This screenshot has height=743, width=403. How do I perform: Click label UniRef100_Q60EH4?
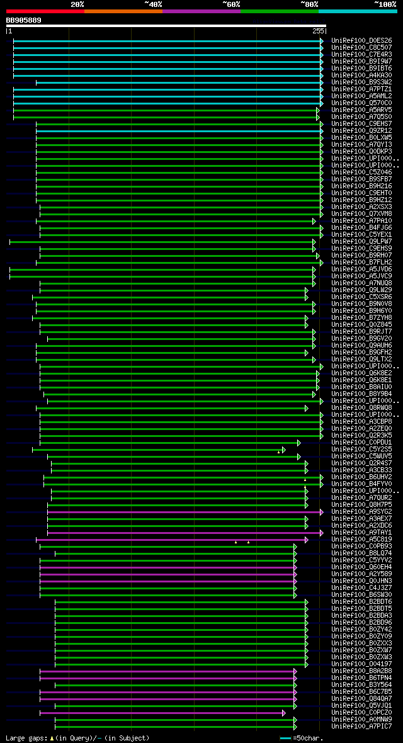point(361,567)
